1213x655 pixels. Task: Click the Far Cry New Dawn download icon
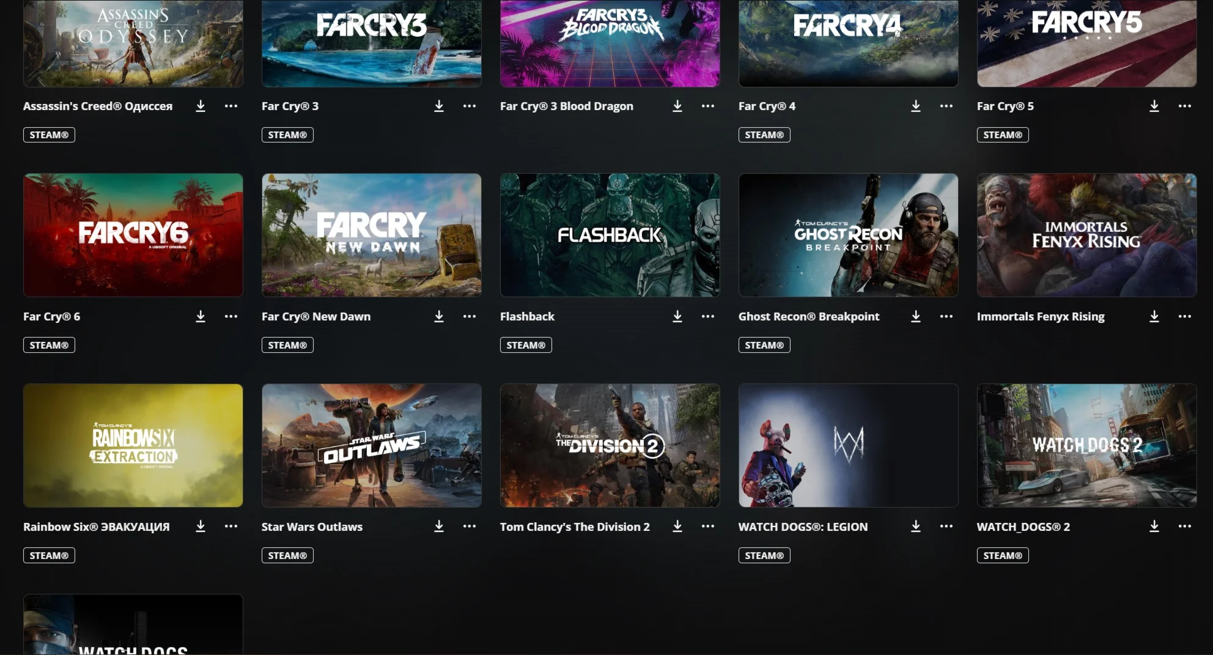click(439, 317)
